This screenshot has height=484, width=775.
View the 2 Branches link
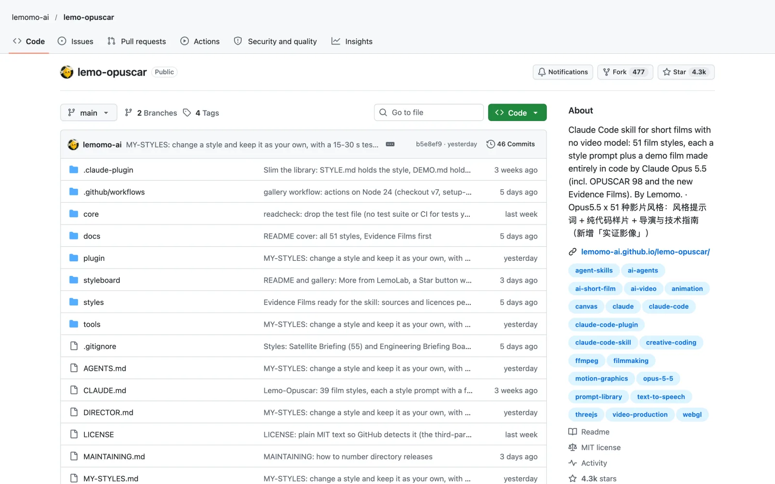pyautogui.click(x=151, y=113)
